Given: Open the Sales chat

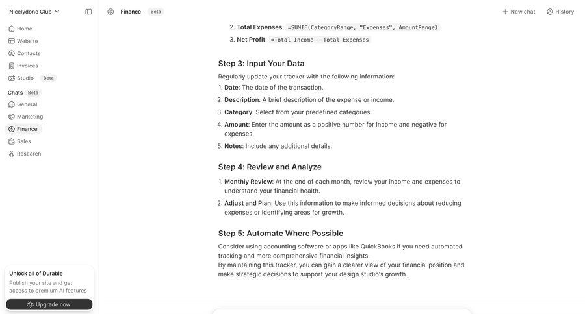Looking at the screenshot, I should point(23,141).
